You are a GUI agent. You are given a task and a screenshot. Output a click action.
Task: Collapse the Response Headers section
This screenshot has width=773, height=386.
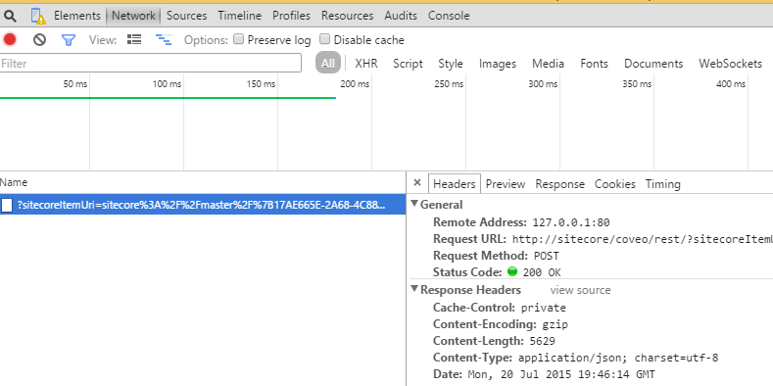coord(414,289)
